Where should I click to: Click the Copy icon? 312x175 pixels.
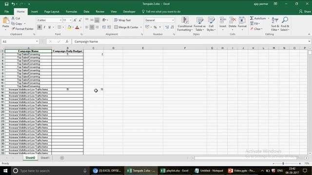point(13,24)
